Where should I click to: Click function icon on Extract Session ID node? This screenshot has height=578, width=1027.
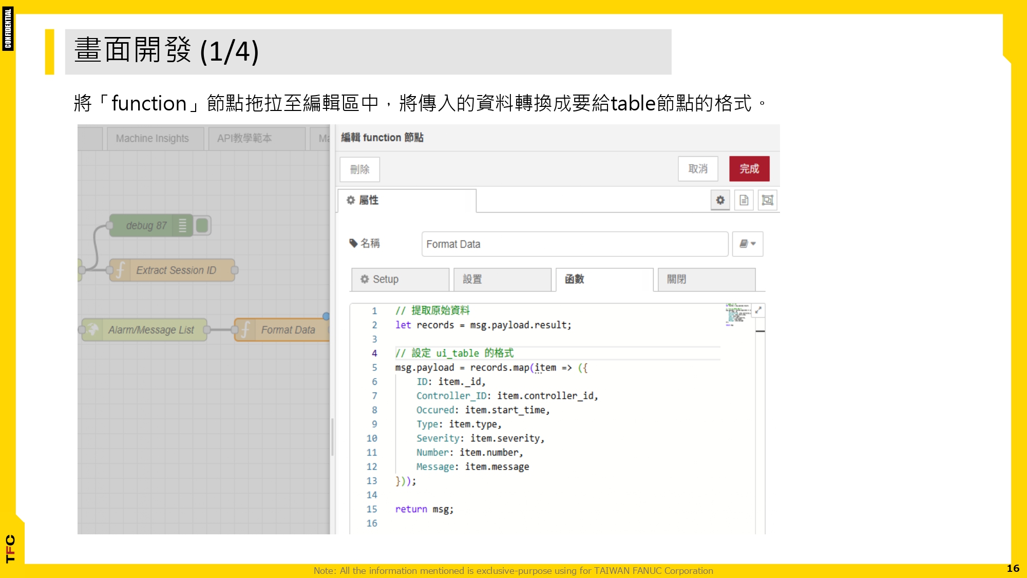[120, 270]
